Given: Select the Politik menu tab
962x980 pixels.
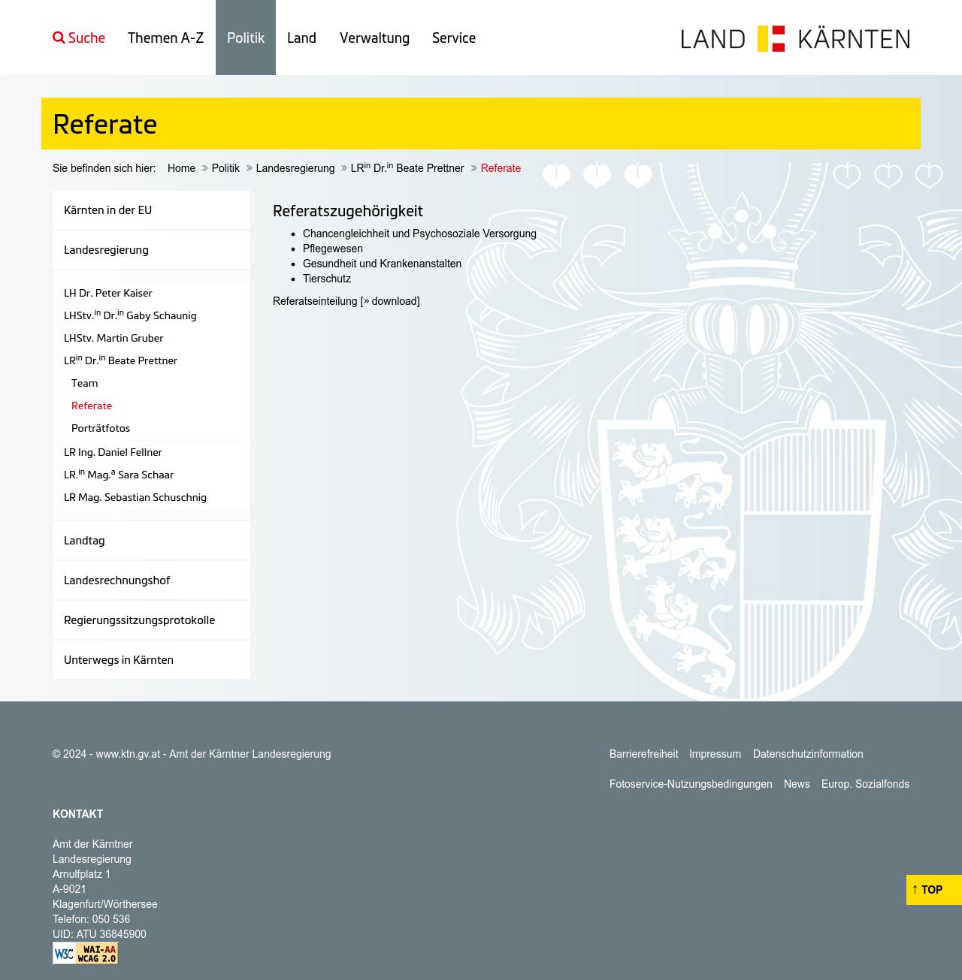Looking at the screenshot, I should (246, 38).
